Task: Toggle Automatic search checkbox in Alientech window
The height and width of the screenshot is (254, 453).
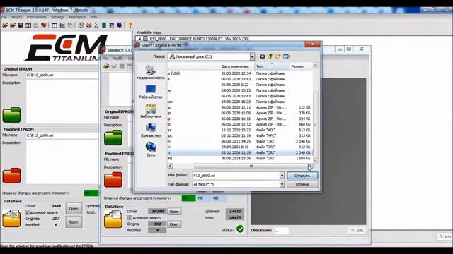Action: [x=130, y=218]
